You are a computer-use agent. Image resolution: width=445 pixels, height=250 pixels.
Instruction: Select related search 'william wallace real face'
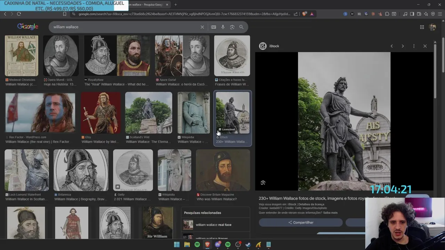pyautogui.click(x=213, y=225)
